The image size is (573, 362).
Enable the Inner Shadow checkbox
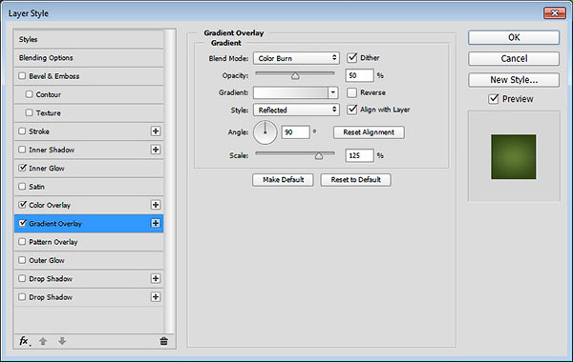(22, 150)
